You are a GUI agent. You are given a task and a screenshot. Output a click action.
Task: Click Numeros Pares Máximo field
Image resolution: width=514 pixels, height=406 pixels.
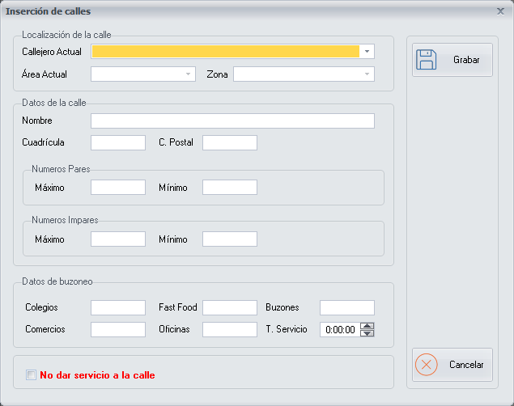(118, 188)
